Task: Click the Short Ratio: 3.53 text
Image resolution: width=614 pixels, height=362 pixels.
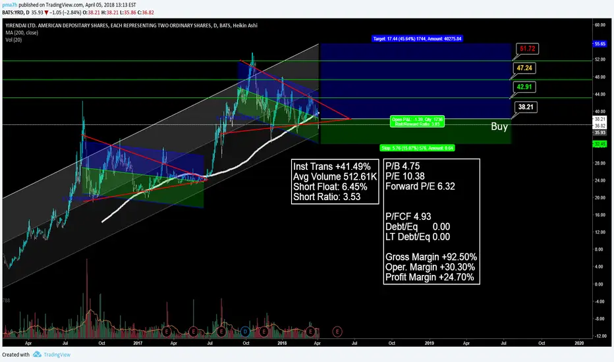Action: [327, 196]
